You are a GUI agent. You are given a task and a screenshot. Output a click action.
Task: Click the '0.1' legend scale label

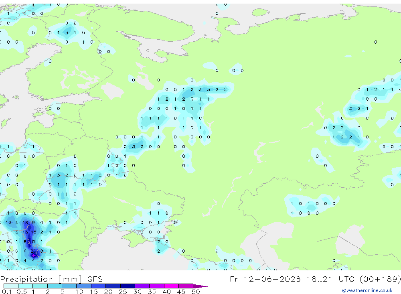[7, 292]
